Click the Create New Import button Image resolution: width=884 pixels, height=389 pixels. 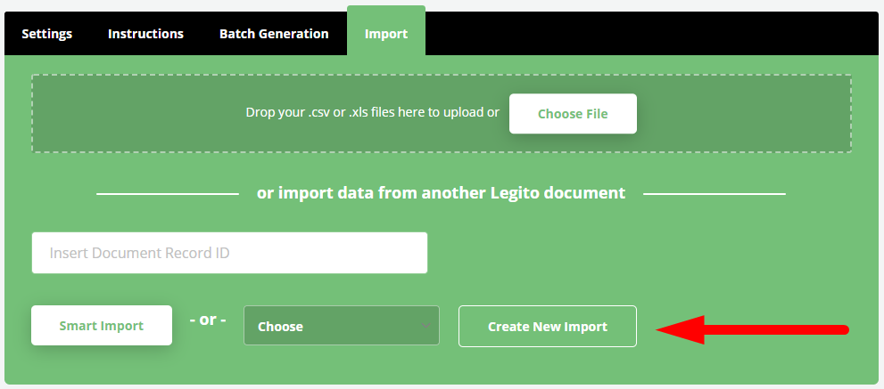[548, 327]
